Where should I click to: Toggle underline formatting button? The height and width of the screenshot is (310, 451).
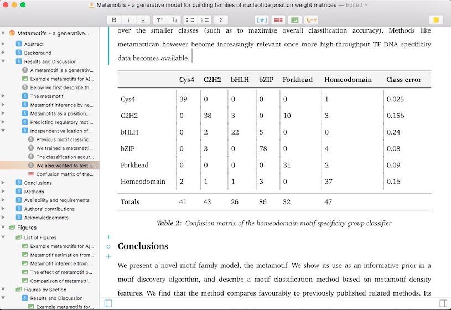pos(143,20)
